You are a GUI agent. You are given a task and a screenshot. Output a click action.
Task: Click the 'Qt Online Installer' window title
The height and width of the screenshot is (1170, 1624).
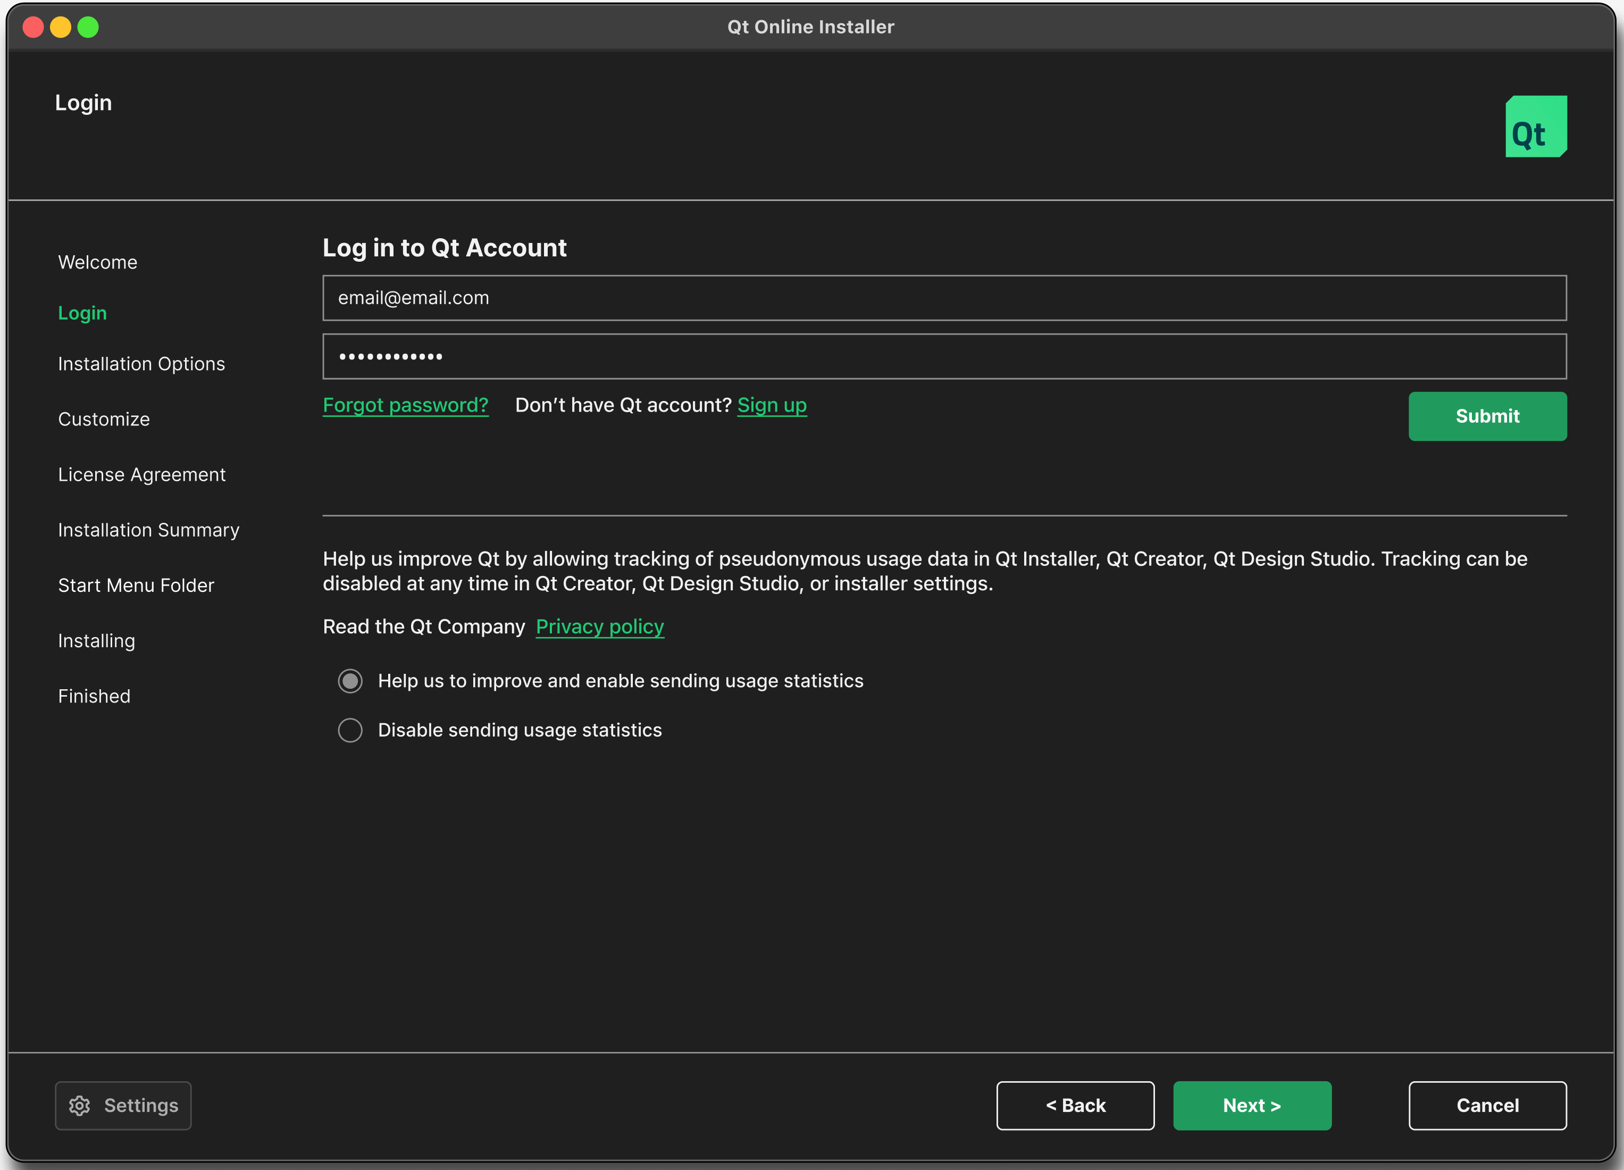point(810,27)
